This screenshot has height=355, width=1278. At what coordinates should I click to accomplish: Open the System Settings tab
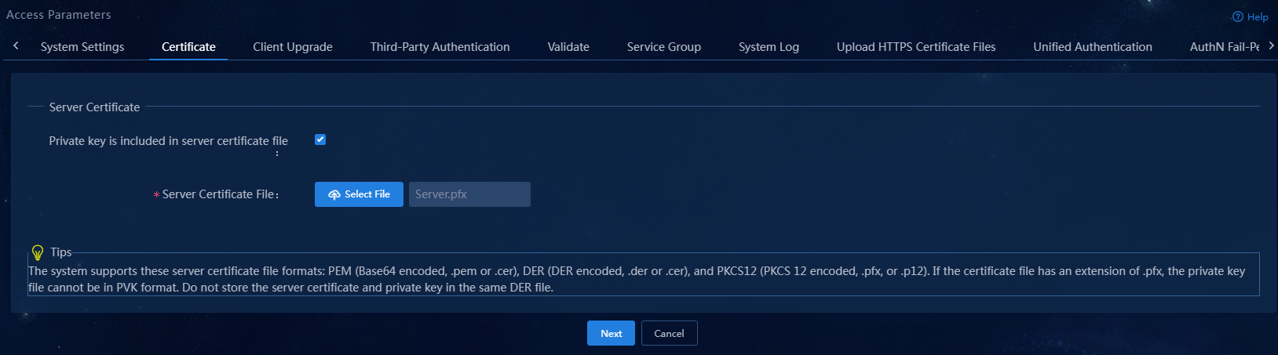click(82, 47)
